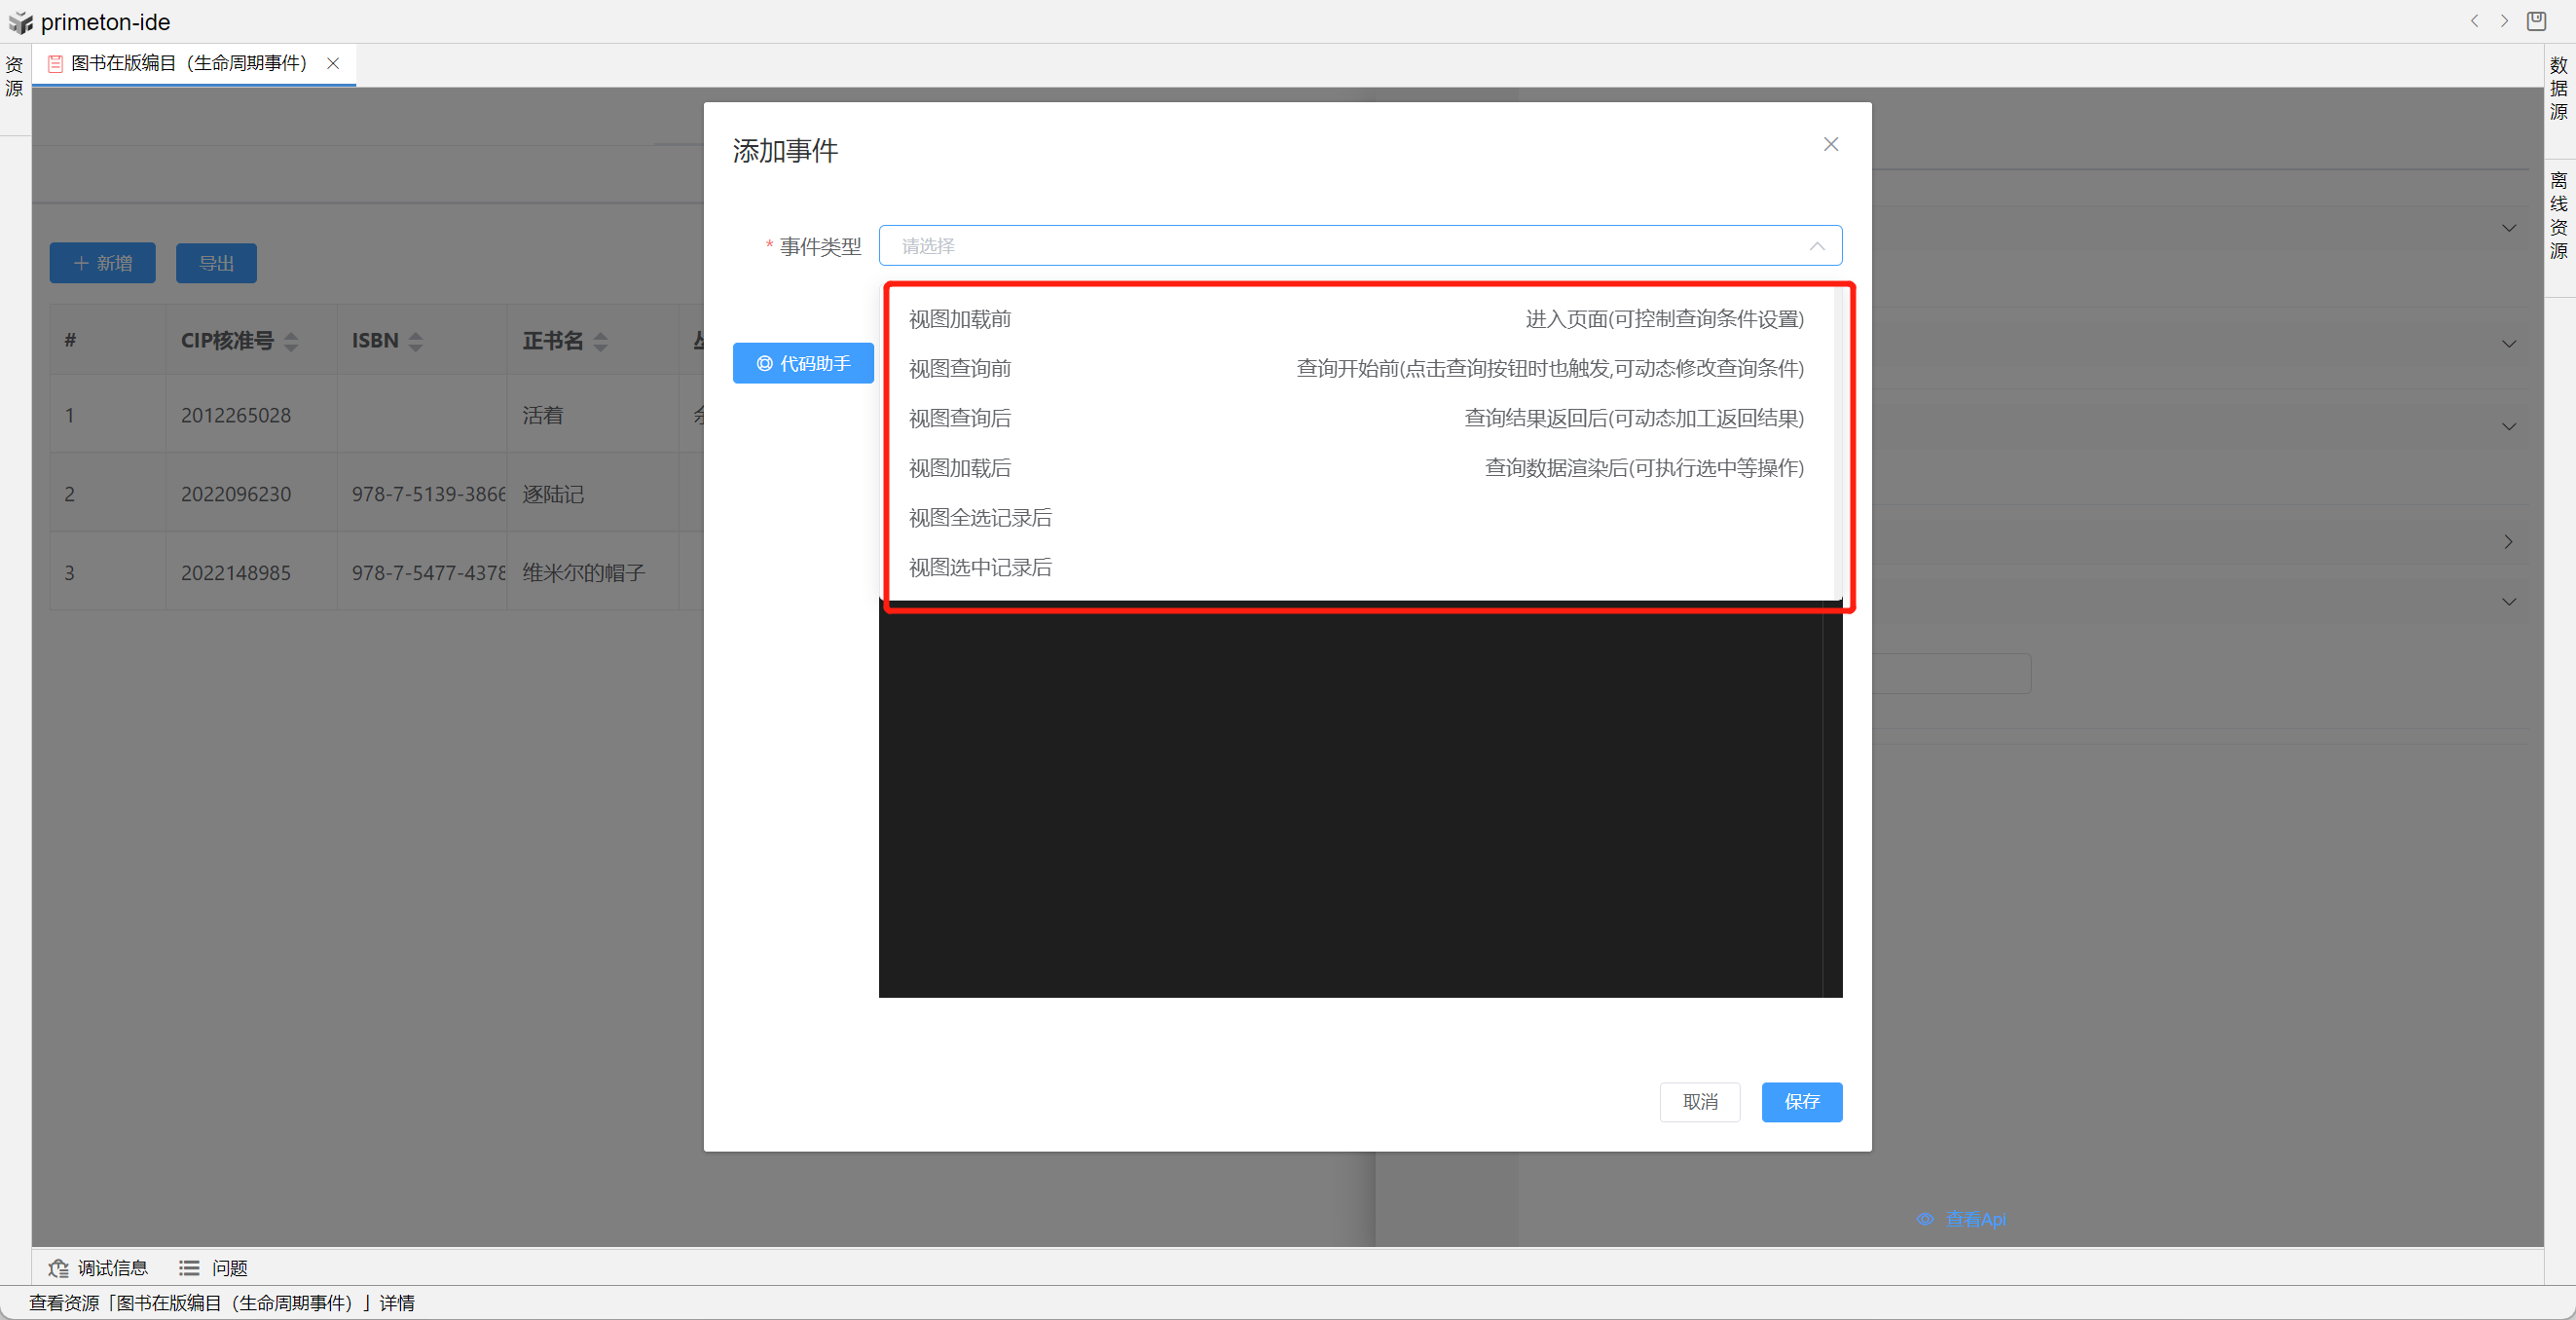
Task: Open the 调试信息 debug panel
Action: (x=98, y=1268)
